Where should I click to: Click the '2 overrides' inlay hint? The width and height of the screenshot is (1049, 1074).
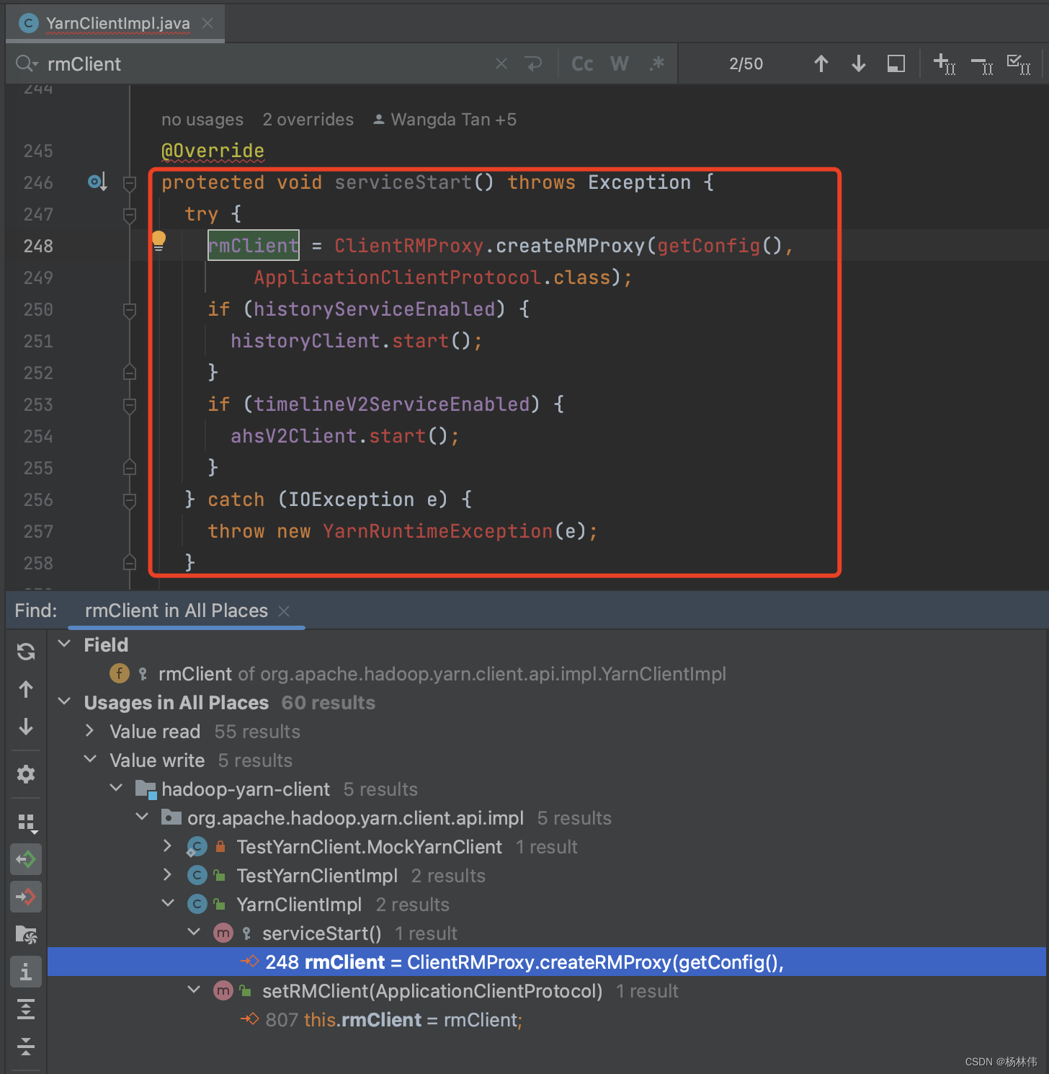(x=308, y=120)
